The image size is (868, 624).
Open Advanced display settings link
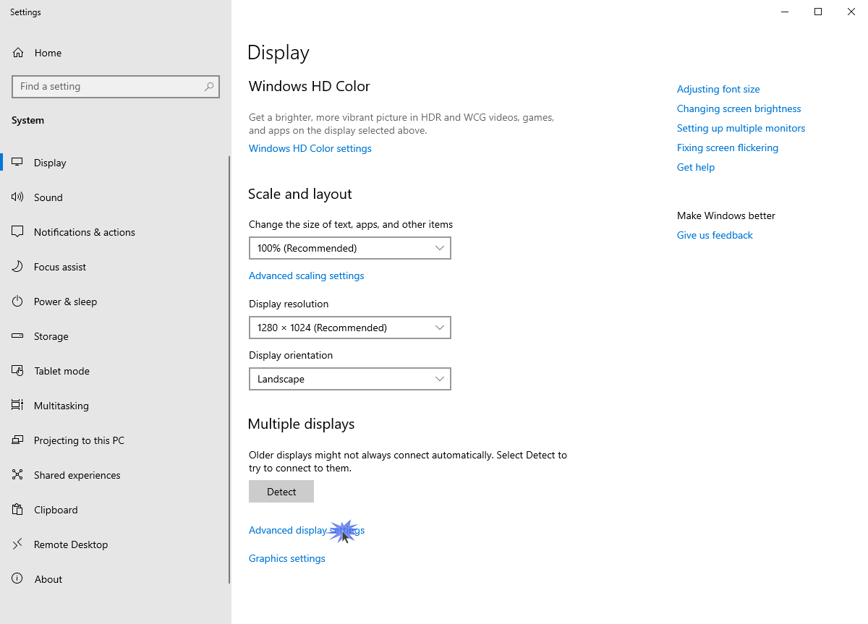306,529
